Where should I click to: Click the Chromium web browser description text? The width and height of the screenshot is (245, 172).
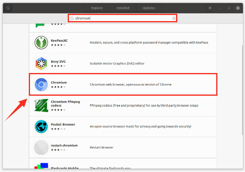[131, 84]
